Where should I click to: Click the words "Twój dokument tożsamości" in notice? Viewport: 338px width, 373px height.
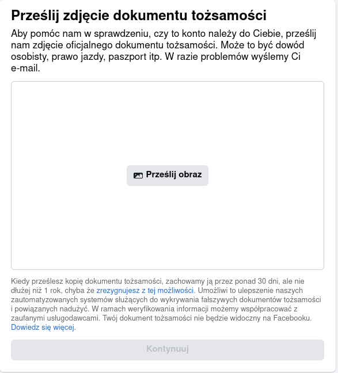pos(147,318)
